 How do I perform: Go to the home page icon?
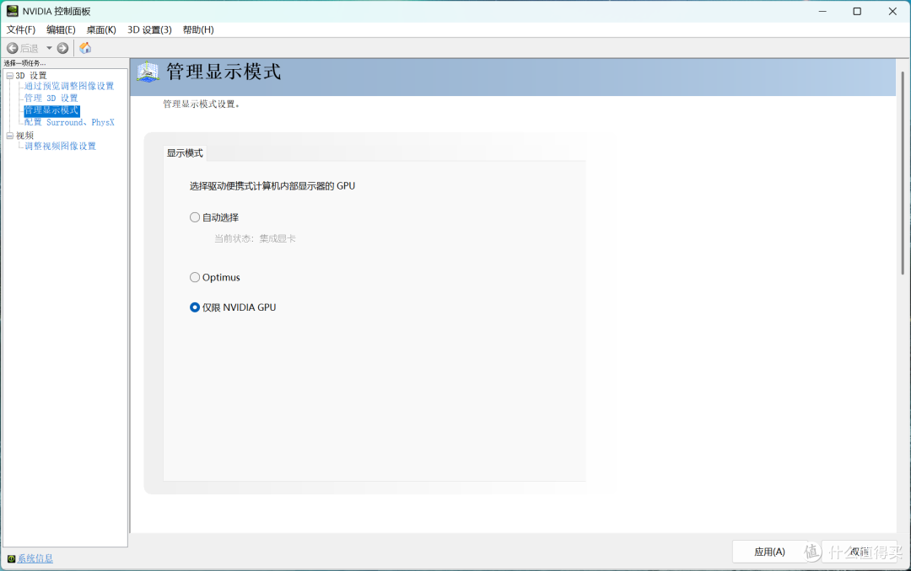[85, 47]
